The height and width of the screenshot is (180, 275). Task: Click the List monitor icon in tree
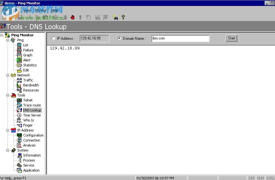pos(19,45)
